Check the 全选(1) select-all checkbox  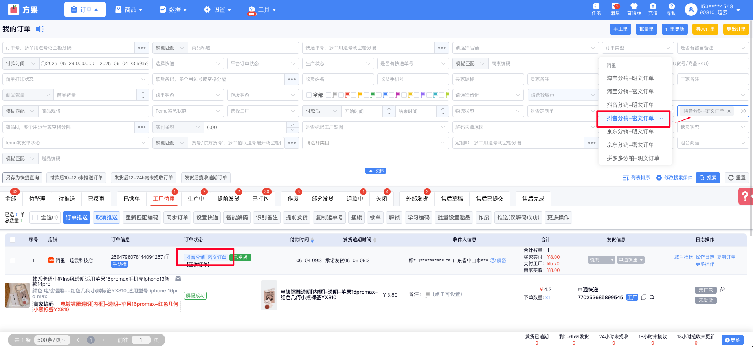point(35,217)
